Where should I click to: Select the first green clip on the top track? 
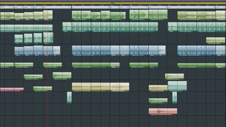pyautogui.click(x=7, y=16)
